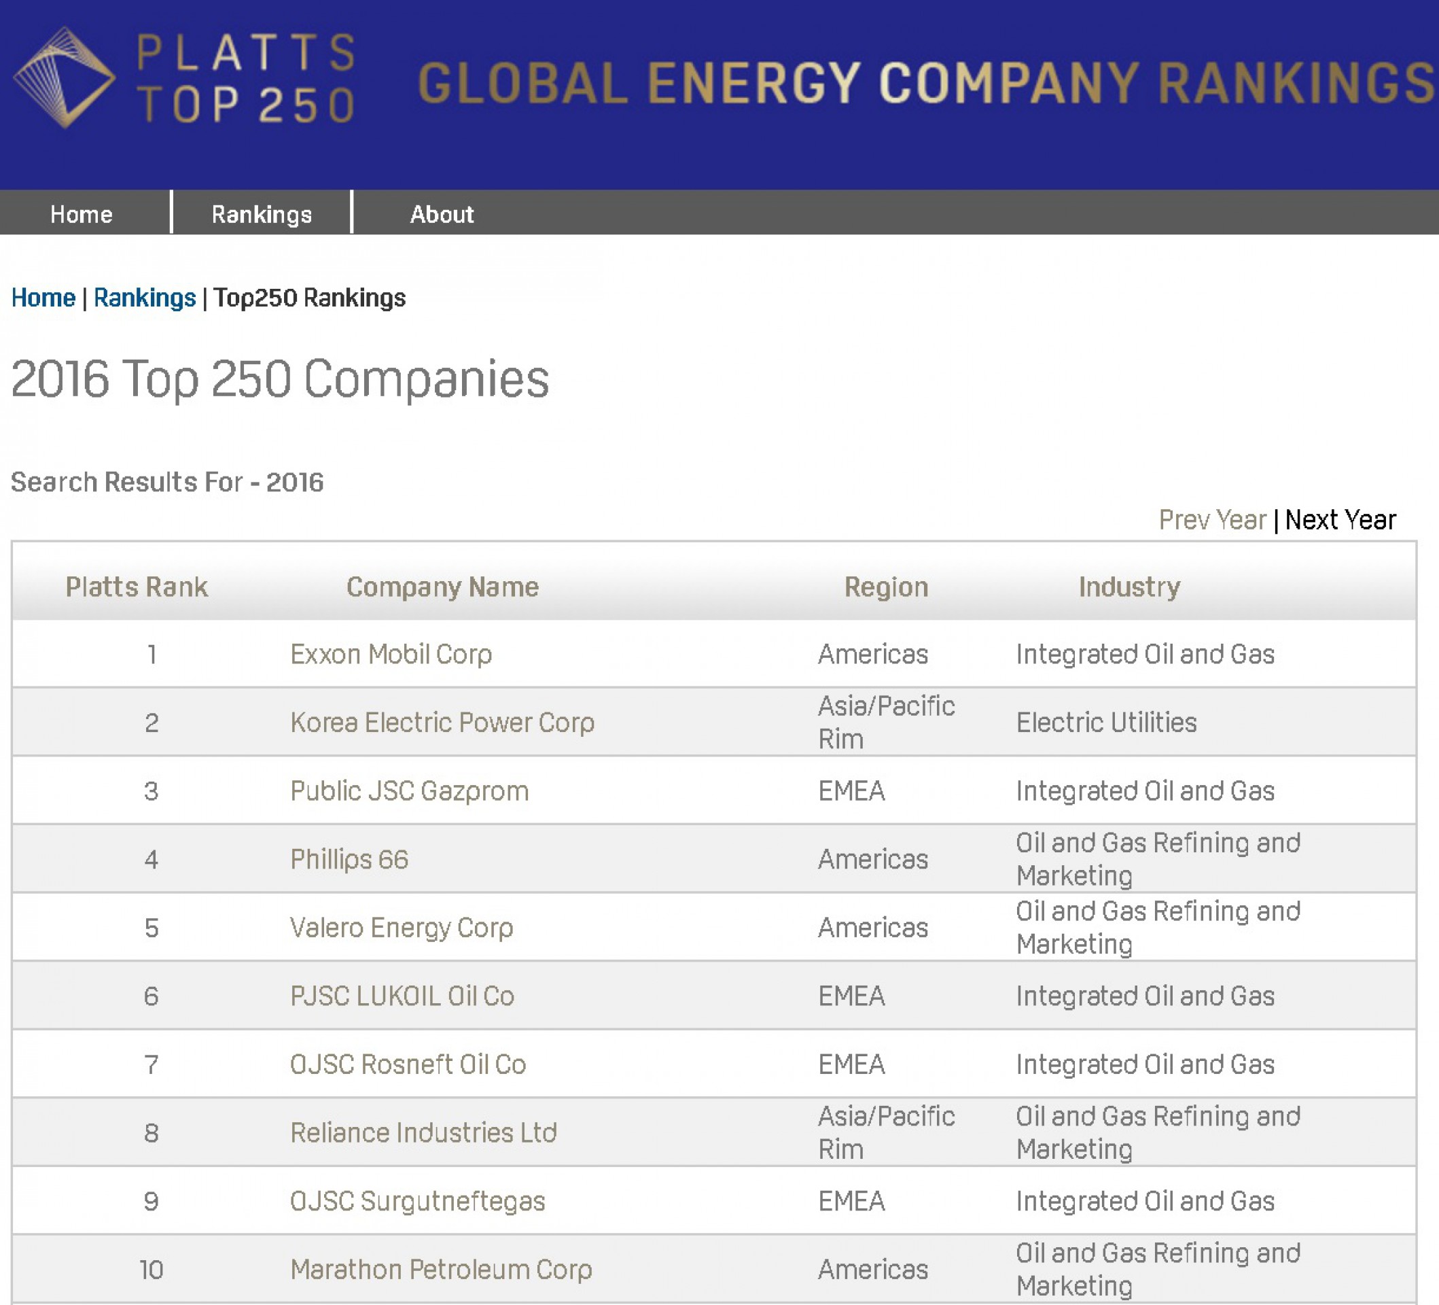Image resolution: width=1439 pixels, height=1305 pixels.
Task: Click the Home breadcrumb link
Action: tap(43, 298)
